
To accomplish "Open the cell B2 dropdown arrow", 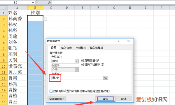I will tap(45, 19).
